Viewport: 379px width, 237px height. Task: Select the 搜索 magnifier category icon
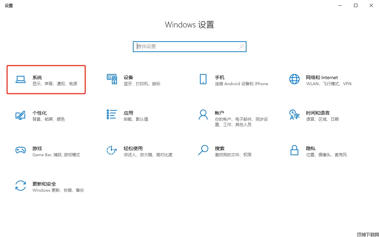point(203,150)
